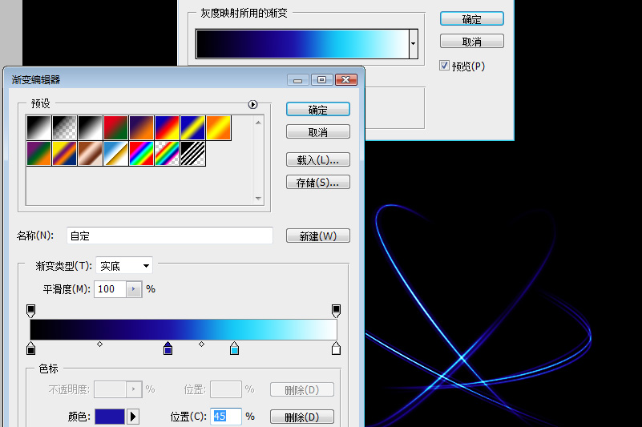Image resolution: width=642 pixels, height=427 pixels.
Task: Select the copper gradient preset
Action: coord(90,154)
